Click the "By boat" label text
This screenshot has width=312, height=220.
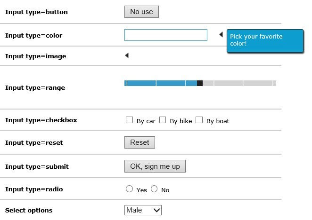click(x=218, y=121)
